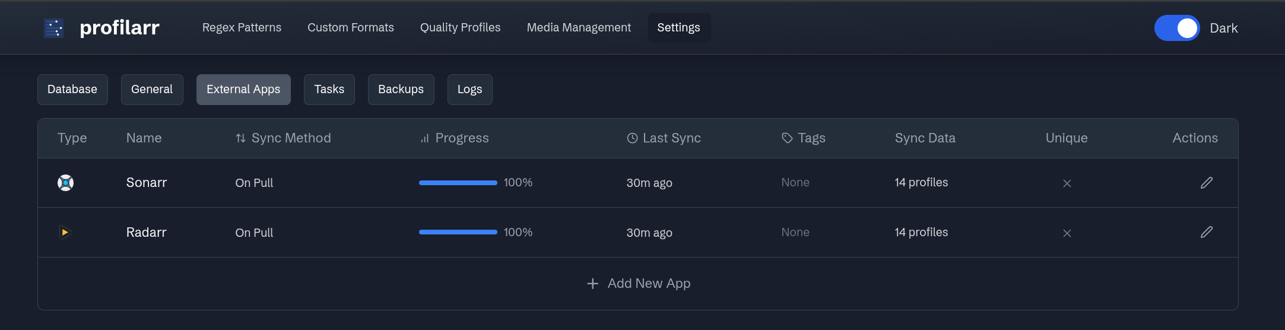Open the Regex Patterns page
Image resolution: width=1285 pixels, height=330 pixels.
(x=242, y=28)
